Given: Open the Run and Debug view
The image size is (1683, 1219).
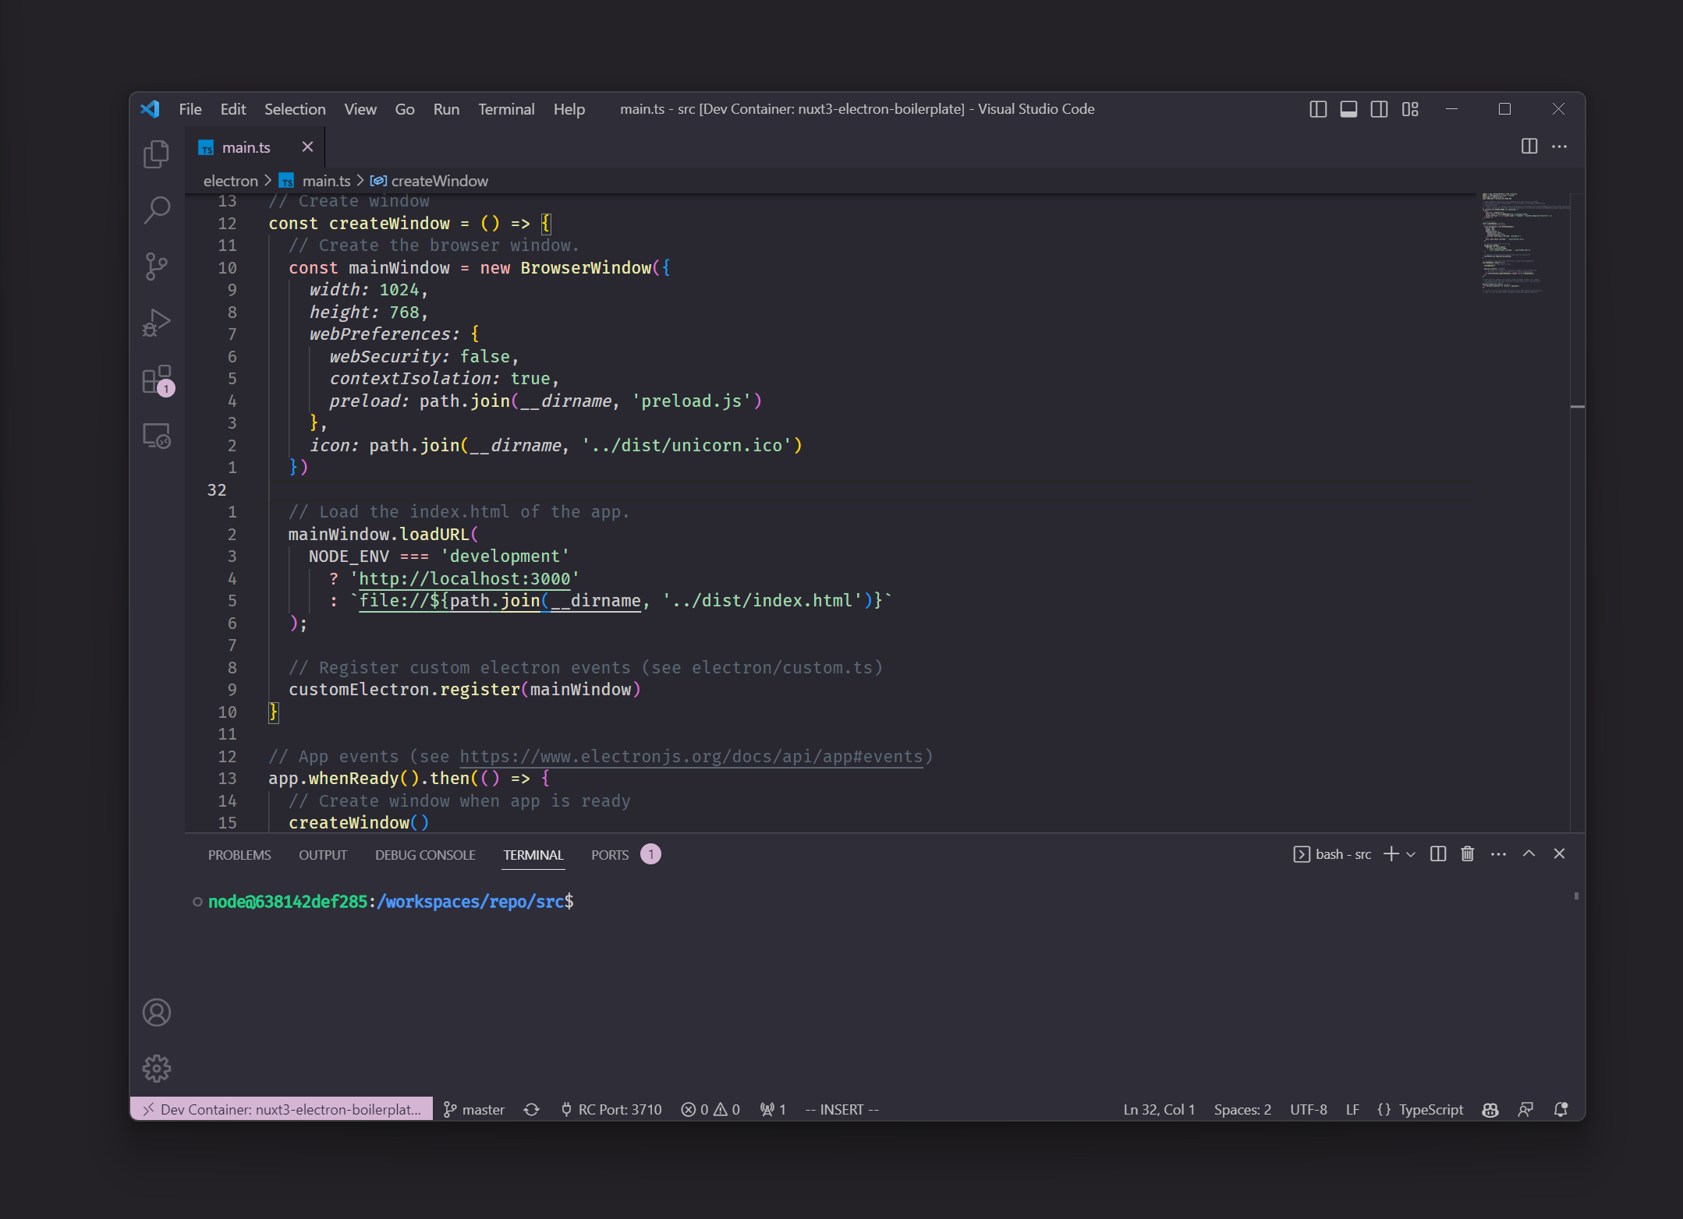Looking at the screenshot, I should tap(156, 323).
